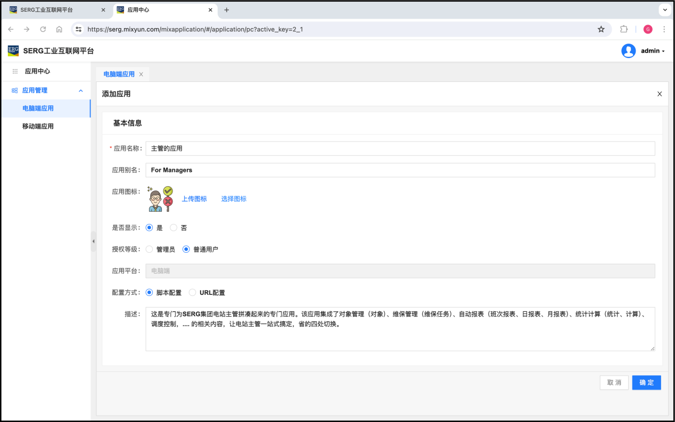
Task: Collapse sidebar using the splitter arrow handle
Action: [93, 241]
